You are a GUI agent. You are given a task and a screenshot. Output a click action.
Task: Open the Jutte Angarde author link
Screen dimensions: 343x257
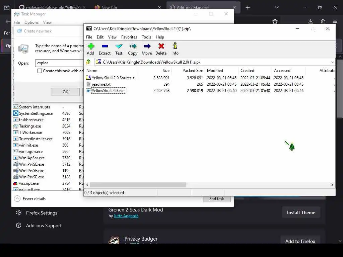(126, 216)
